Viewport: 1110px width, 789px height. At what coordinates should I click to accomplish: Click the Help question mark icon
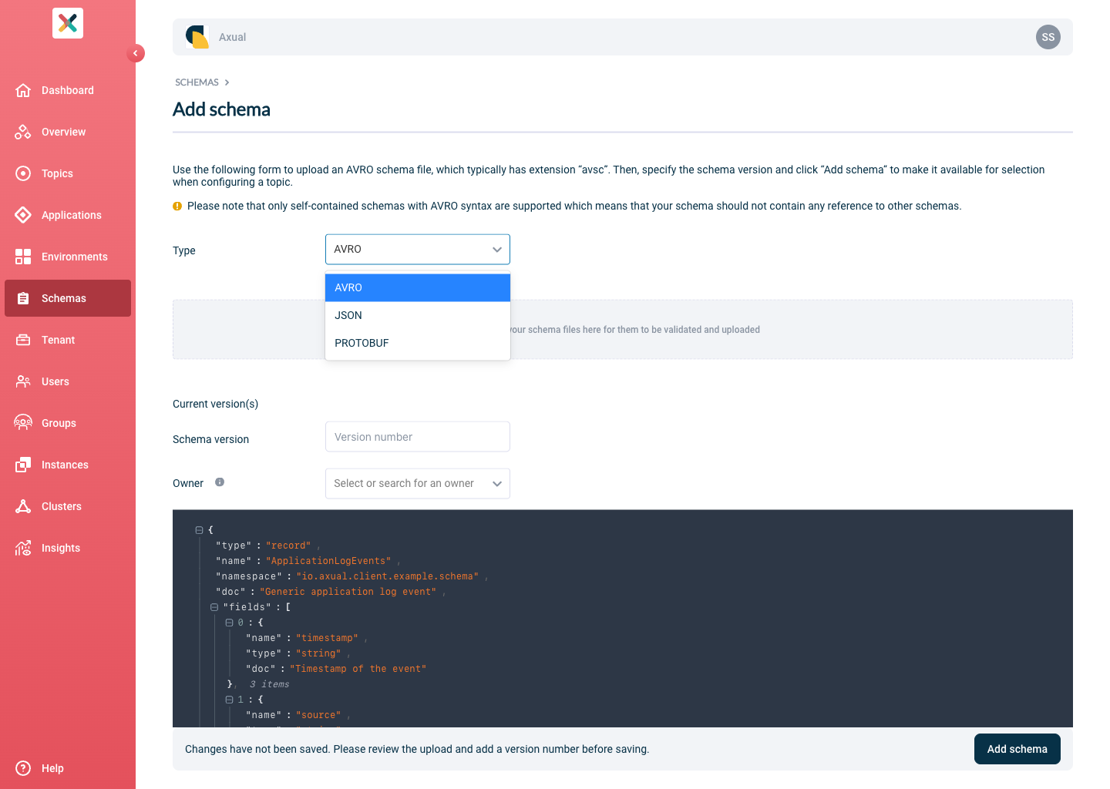click(x=23, y=768)
